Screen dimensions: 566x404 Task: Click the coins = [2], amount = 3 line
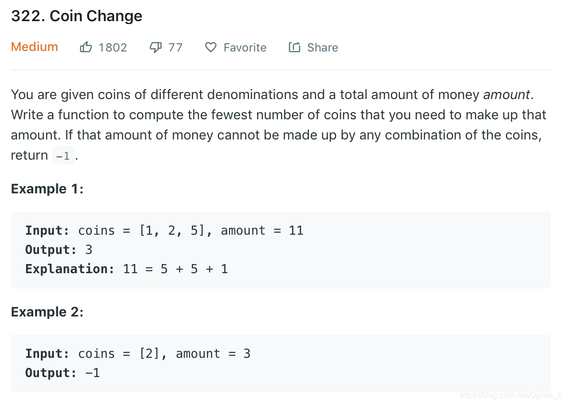[x=138, y=353]
